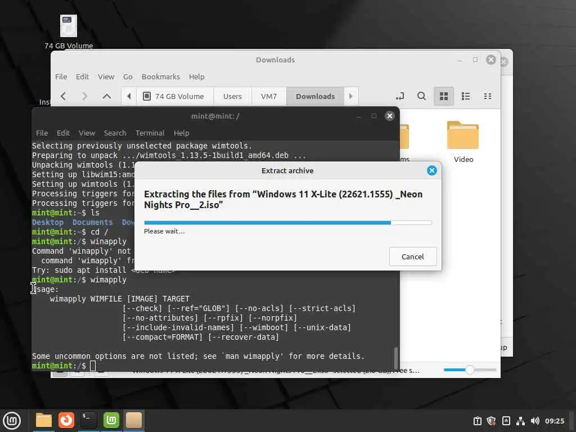Launch Firefox from taskbar

tap(66, 420)
